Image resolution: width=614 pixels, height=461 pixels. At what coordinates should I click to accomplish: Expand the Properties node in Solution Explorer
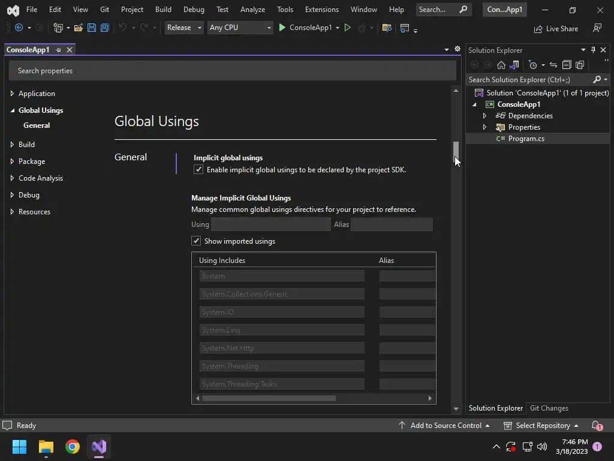[484, 127]
